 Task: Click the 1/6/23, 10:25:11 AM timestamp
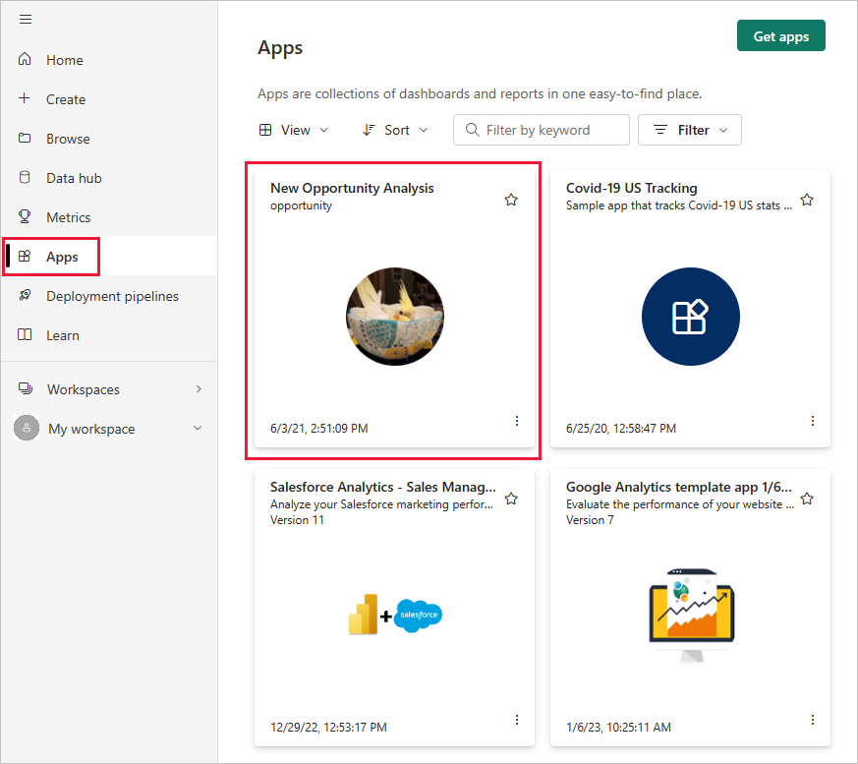(618, 728)
